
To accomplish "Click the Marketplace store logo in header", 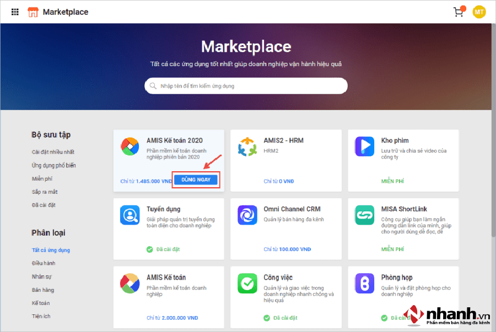I will pyautogui.click(x=33, y=12).
